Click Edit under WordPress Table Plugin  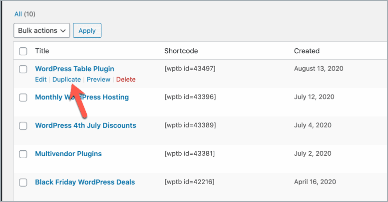(x=40, y=80)
